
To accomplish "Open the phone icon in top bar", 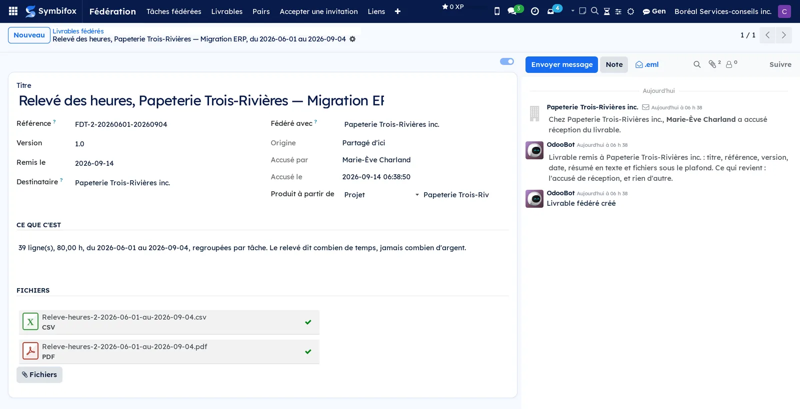I will tap(496, 11).
